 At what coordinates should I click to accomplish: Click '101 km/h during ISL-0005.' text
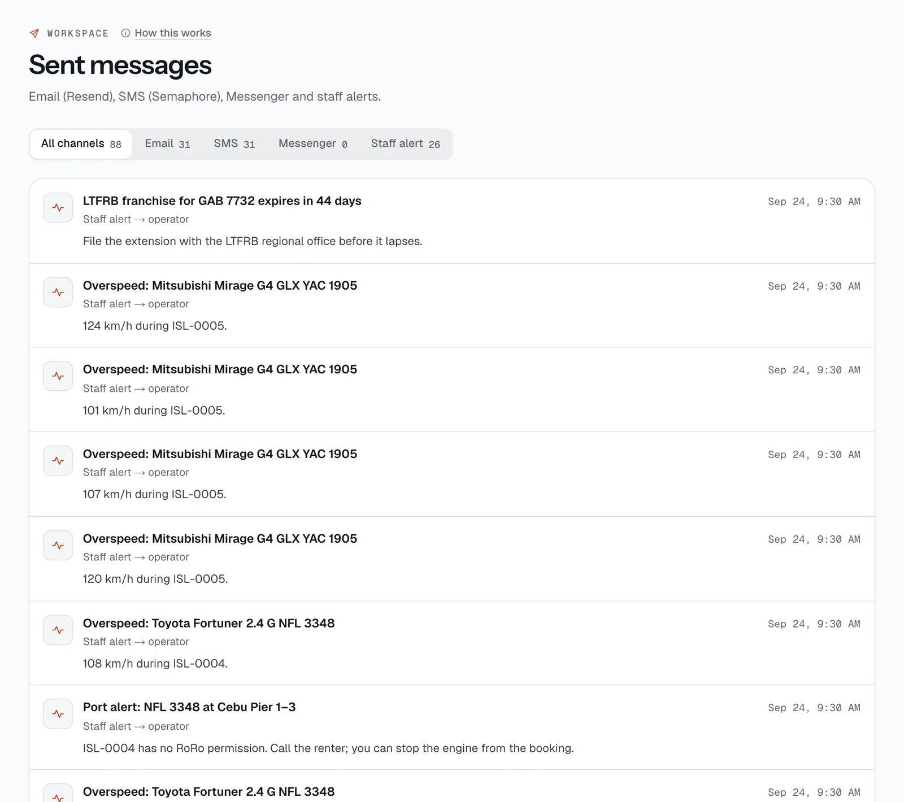[x=154, y=411]
